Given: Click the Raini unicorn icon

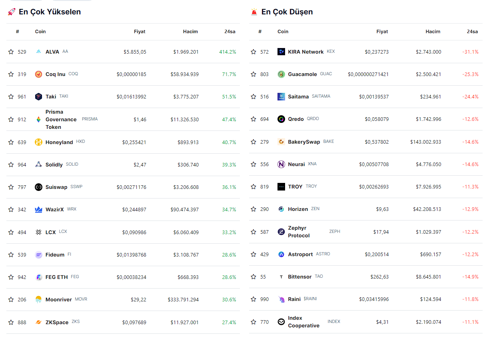Looking at the screenshot, I should pos(281,299).
